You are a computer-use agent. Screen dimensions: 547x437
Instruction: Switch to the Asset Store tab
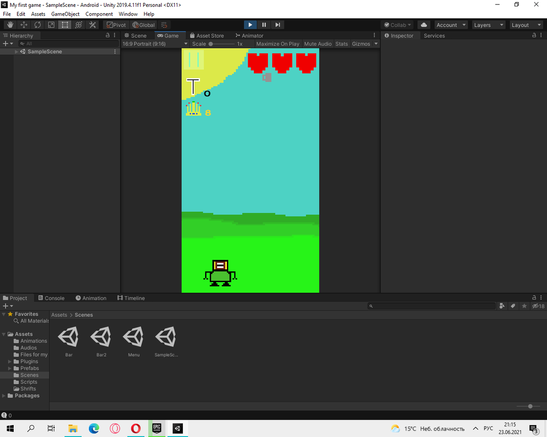point(207,36)
